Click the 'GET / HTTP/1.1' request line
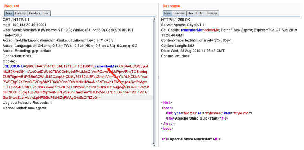 (x=16, y=20)
